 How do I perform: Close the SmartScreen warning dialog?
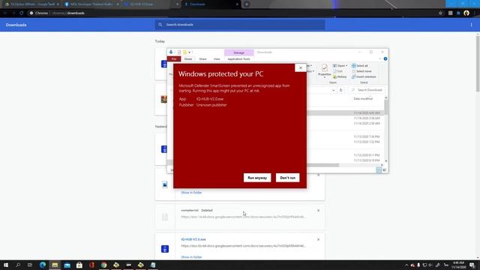click(300, 67)
